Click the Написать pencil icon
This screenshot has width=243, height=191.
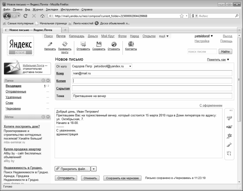click(x=50, y=44)
